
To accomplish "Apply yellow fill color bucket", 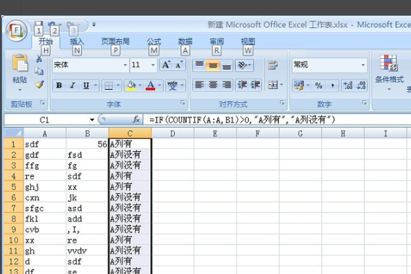I will 131,85.
